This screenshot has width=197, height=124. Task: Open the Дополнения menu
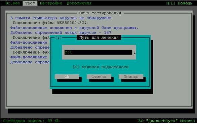point(79,3)
